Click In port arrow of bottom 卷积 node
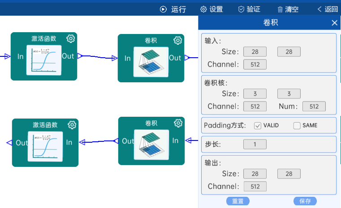The height and width of the screenshot is (208, 341). [188, 140]
